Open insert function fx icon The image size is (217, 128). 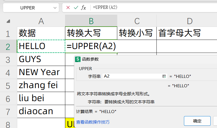click(83, 7)
